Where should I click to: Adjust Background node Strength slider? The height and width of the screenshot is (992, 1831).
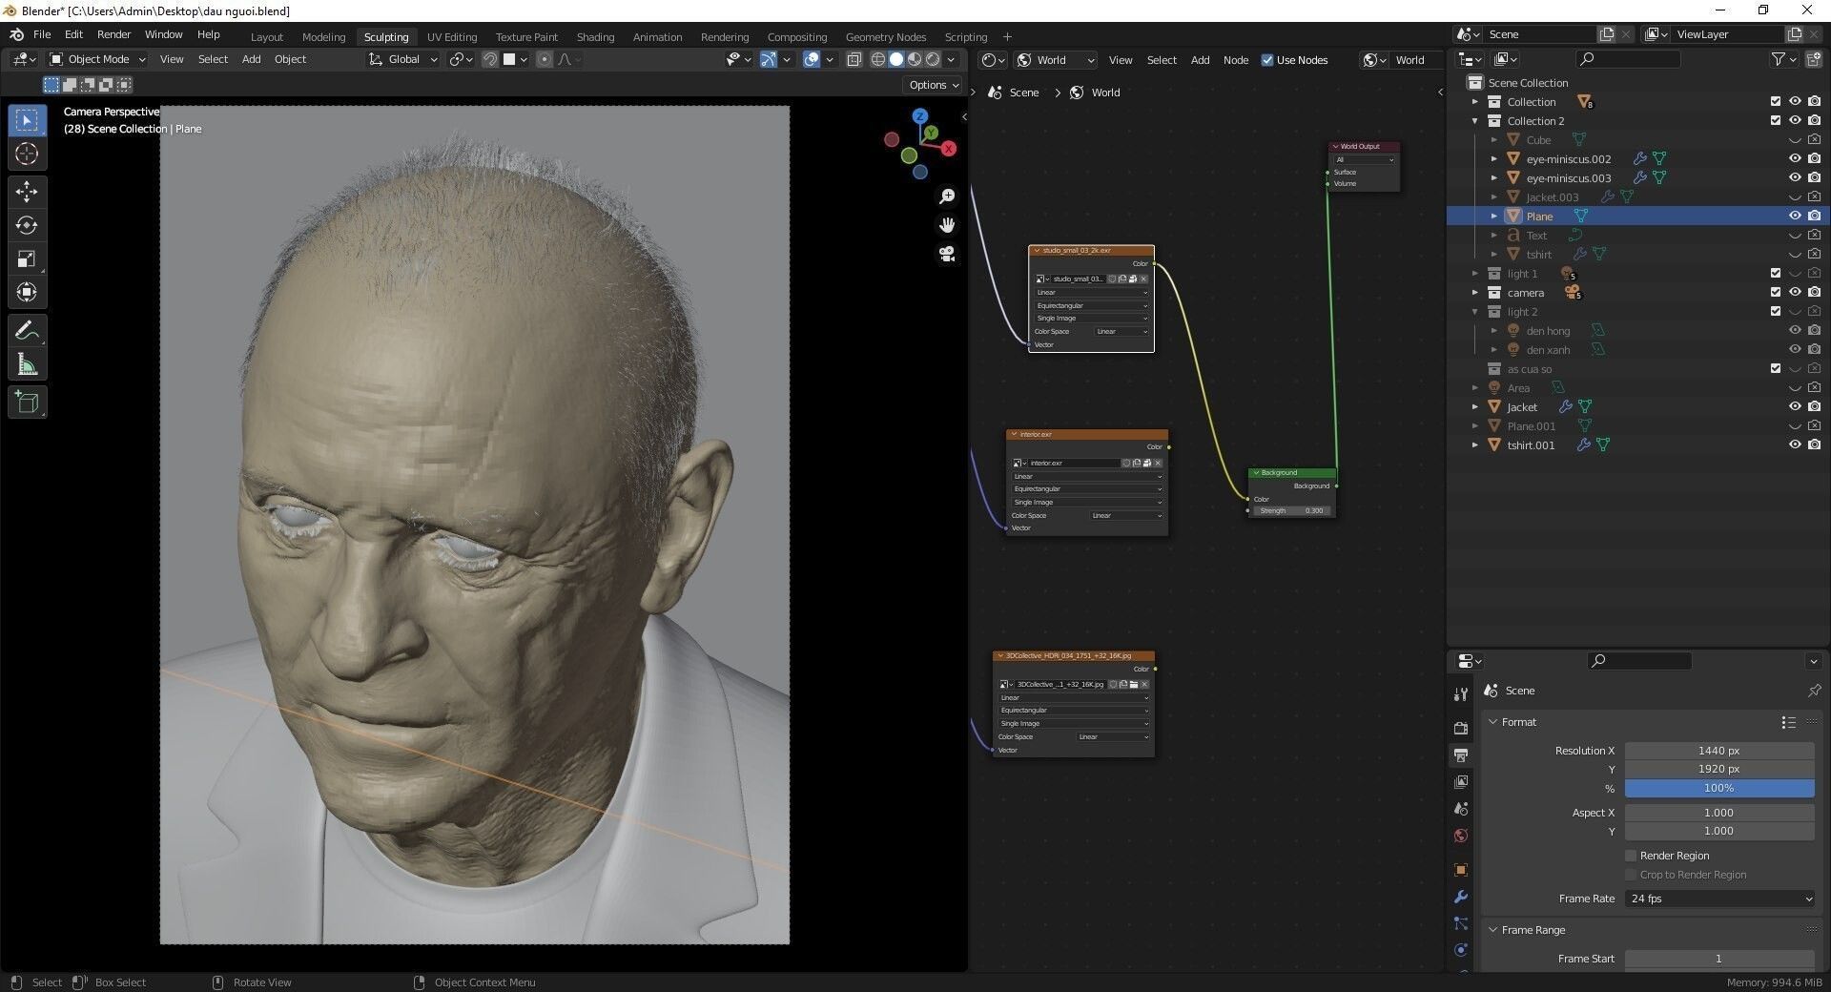[x=1291, y=510]
